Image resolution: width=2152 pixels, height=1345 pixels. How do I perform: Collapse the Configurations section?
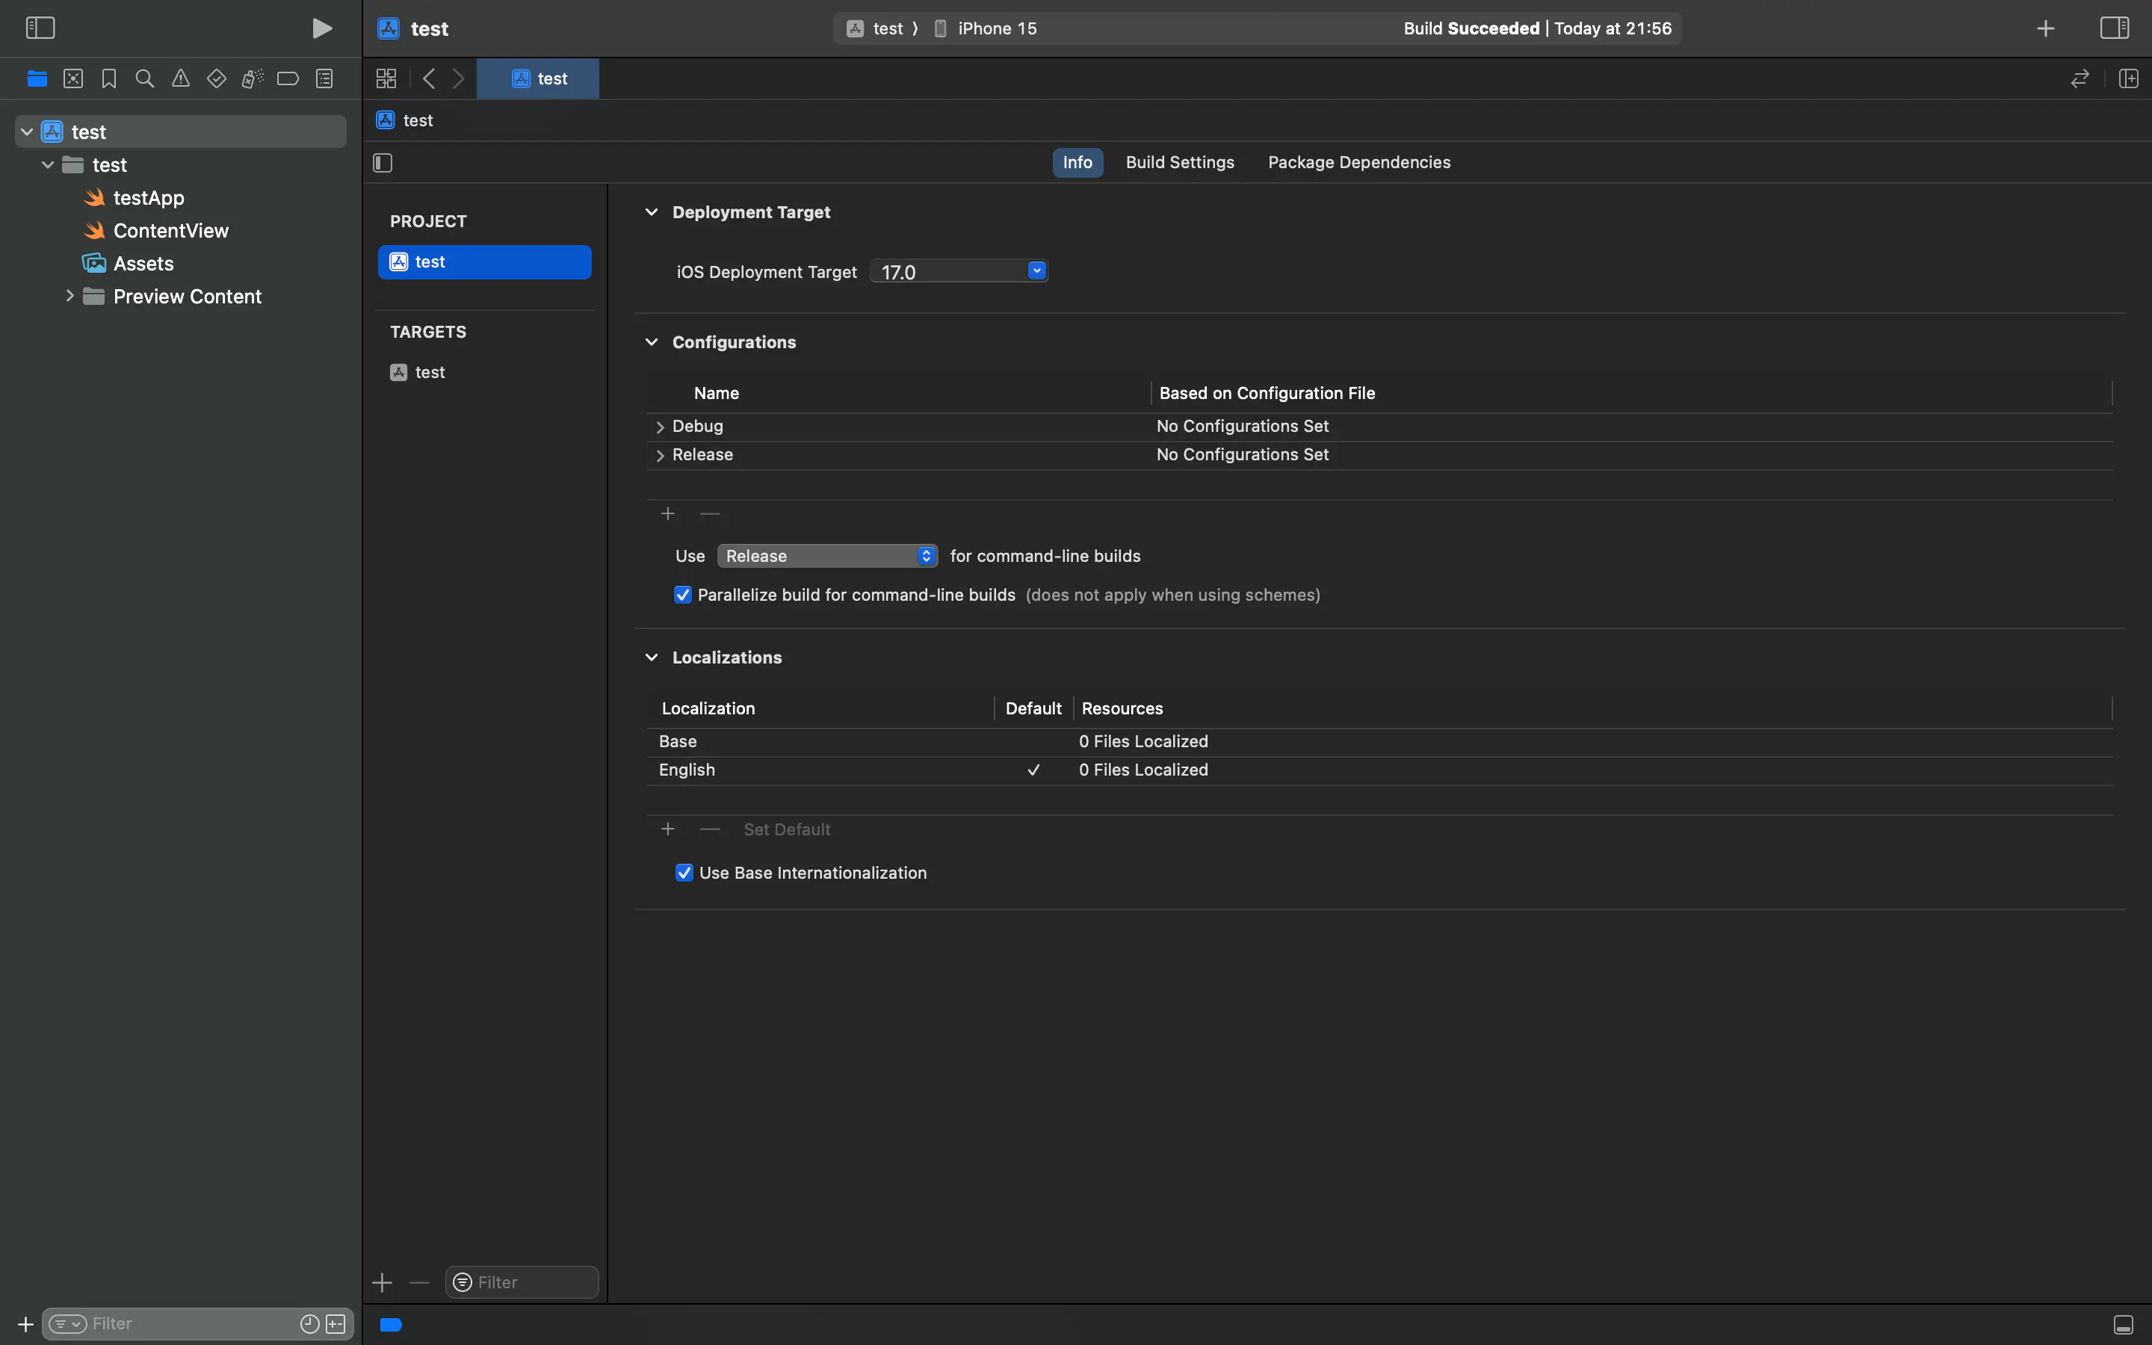[x=652, y=341]
